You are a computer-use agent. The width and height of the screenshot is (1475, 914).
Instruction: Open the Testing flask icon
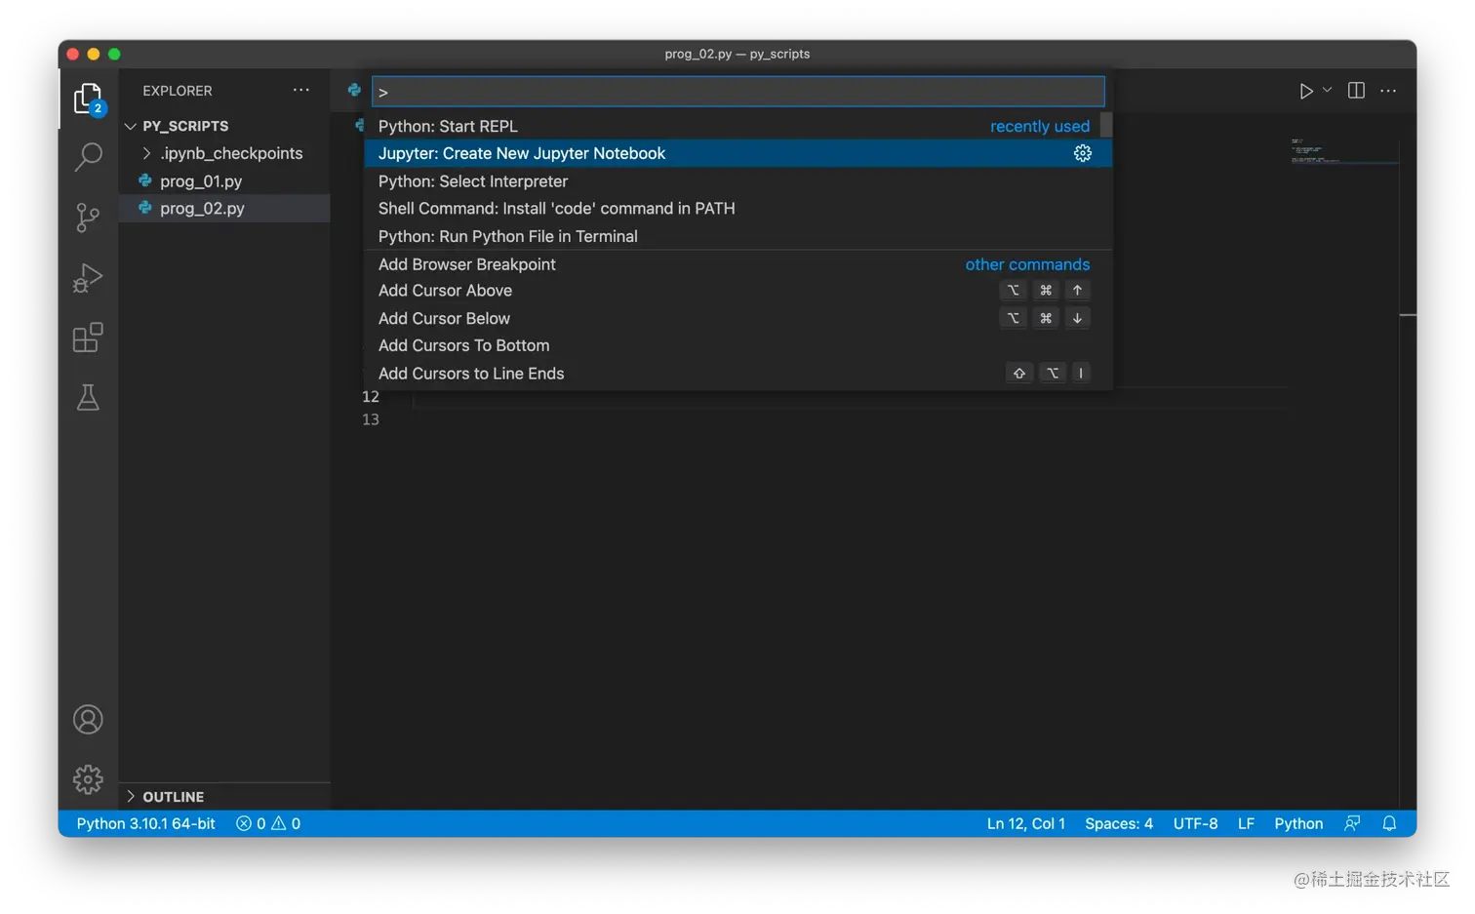click(x=88, y=397)
